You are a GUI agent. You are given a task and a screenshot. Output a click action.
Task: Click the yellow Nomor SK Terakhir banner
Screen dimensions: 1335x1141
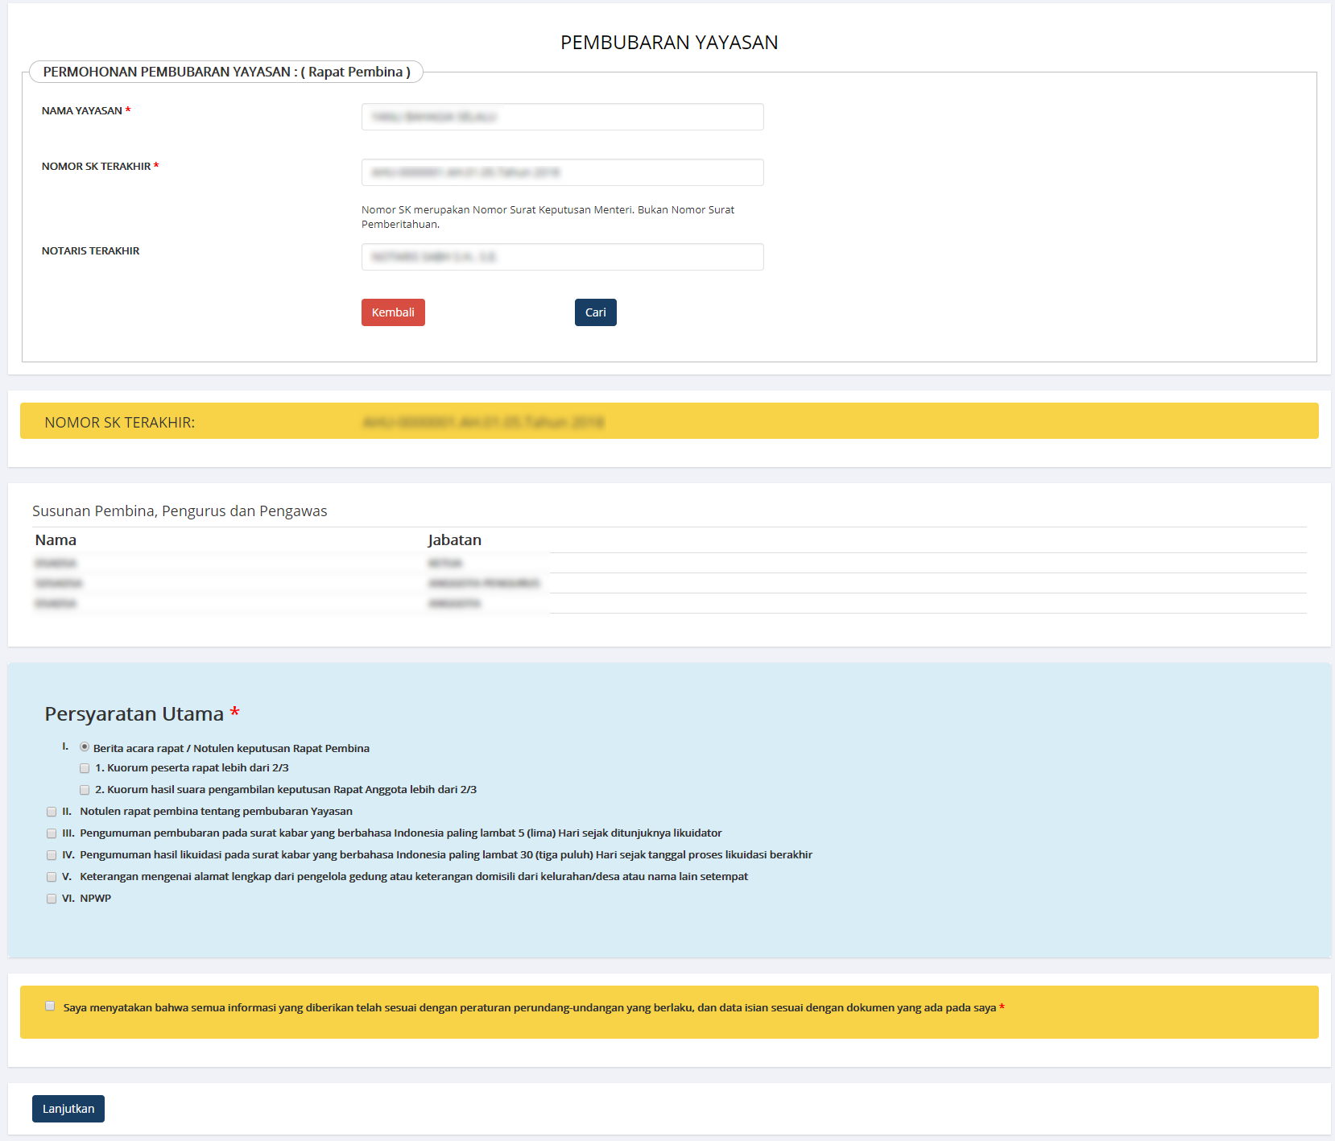pos(668,421)
